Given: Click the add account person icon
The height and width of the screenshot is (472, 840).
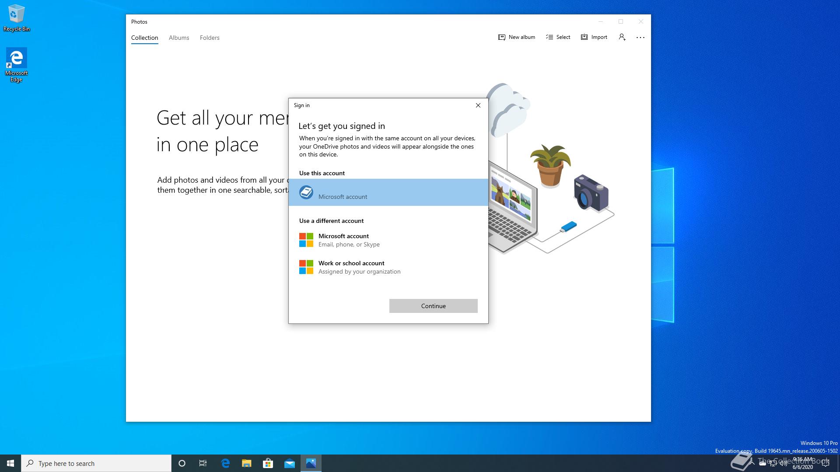Looking at the screenshot, I should (x=622, y=37).
